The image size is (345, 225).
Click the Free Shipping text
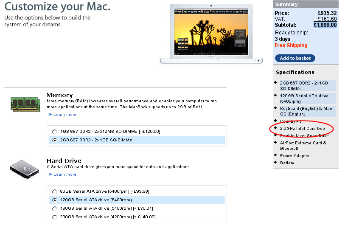(x=291, y=45)
